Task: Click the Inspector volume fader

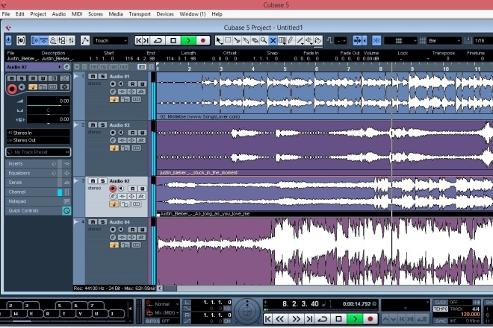Action: [x=48, y=101]
